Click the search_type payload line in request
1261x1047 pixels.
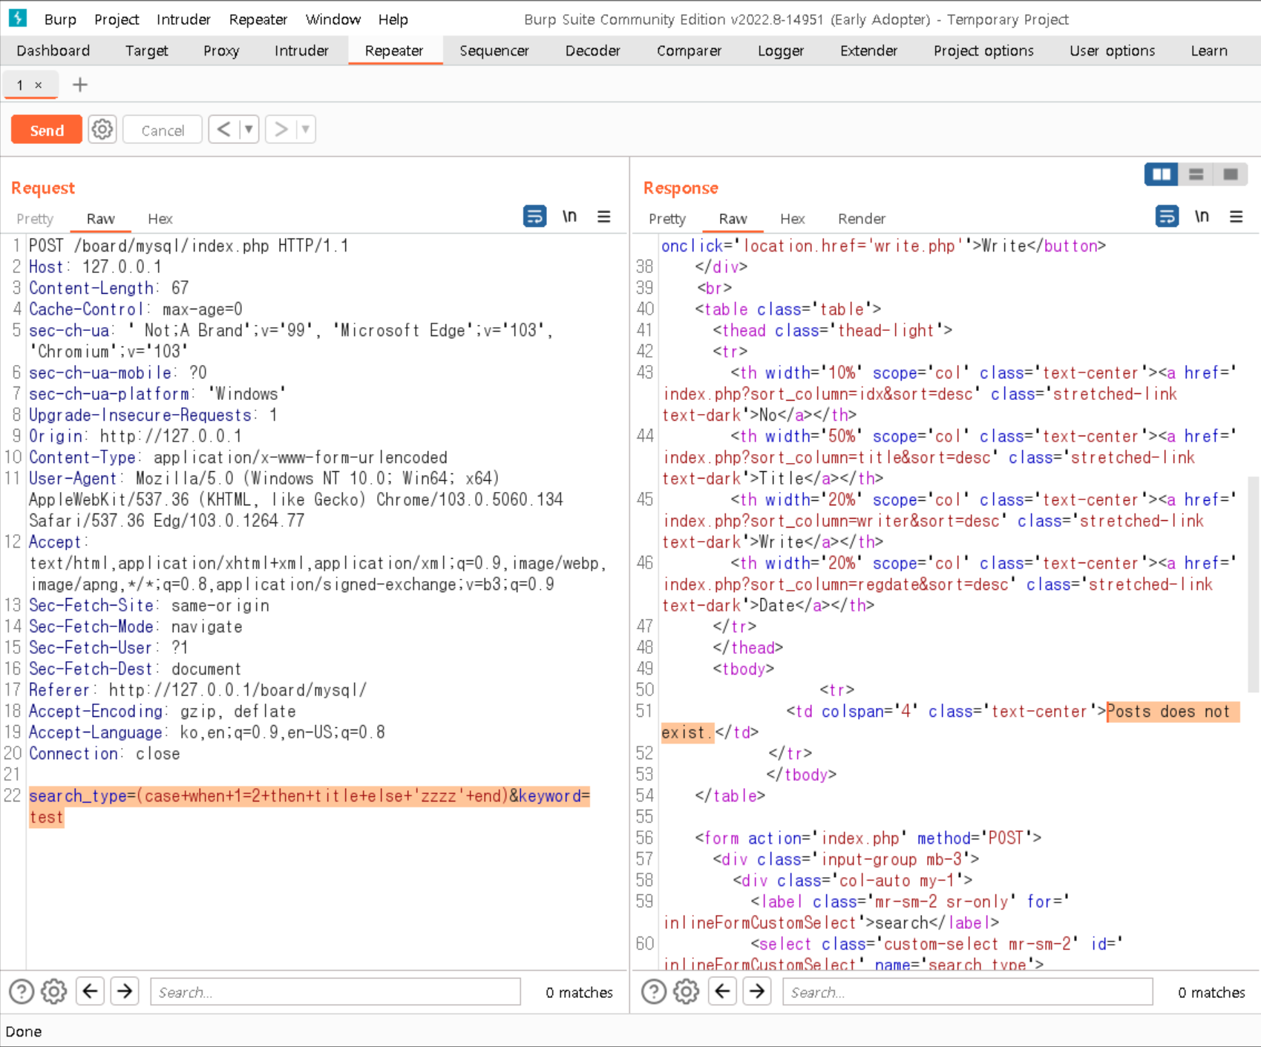point(309,807)
